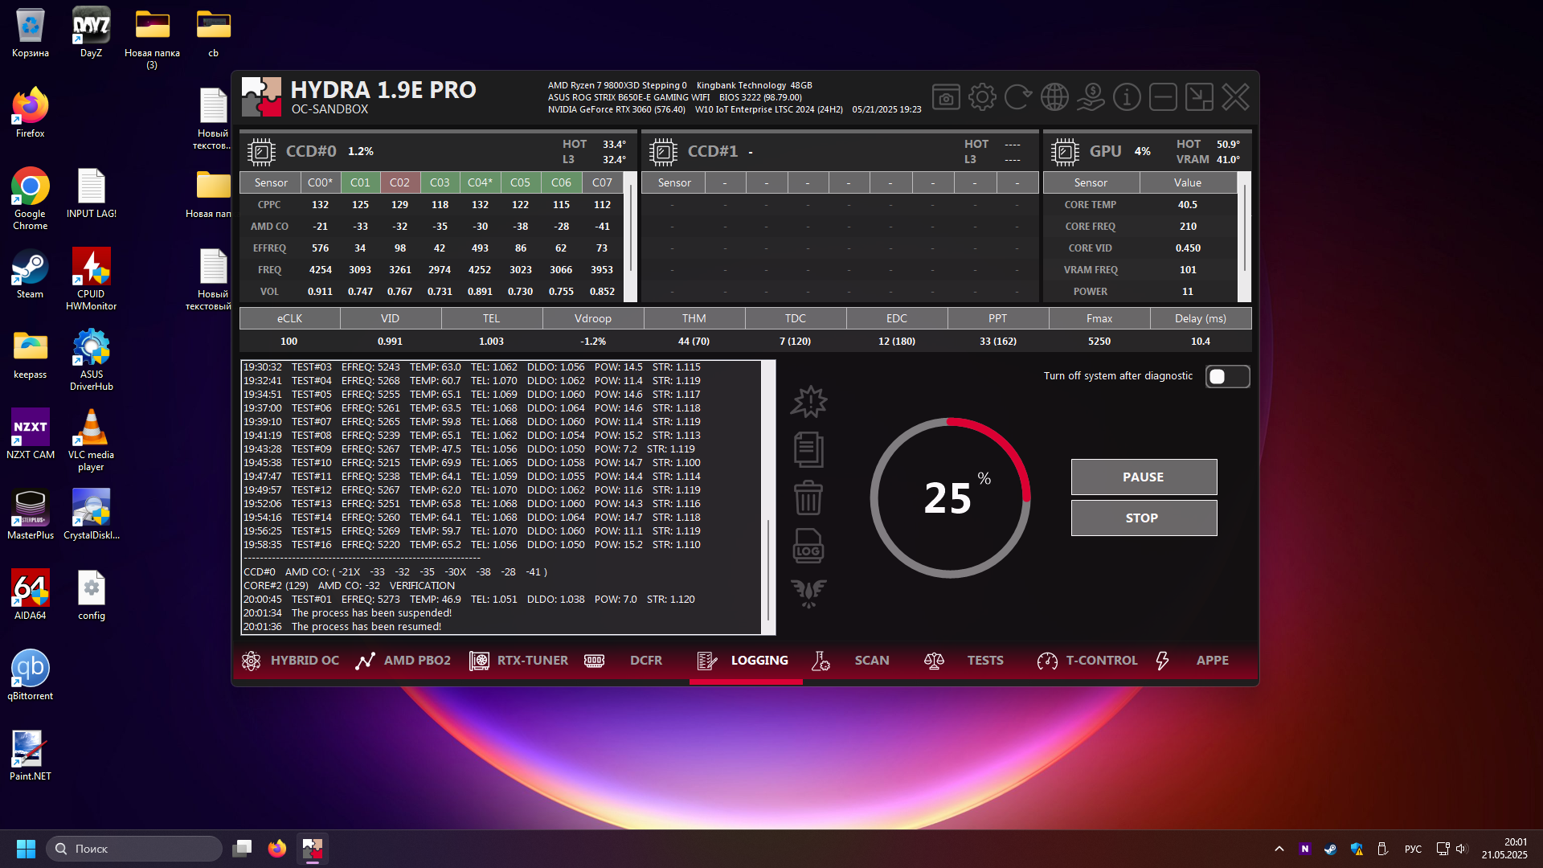Image resolution: width=1543 pixels, height=868 pixels.
Task: Click the CCD#1 chip icon
Action: tap(663, 151)
